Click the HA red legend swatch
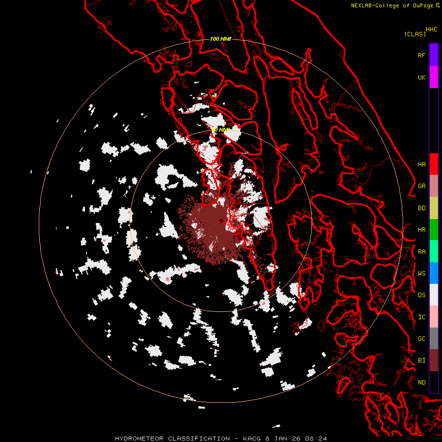The image size is (442, 442). click(434, 164)
